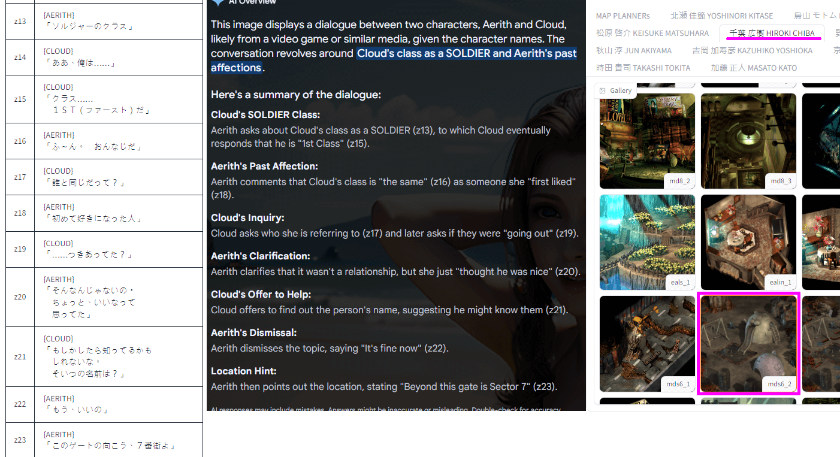Click row label z15 in the dialogue table
Image resolution: width=840 pixels, height=457 pixels.
[20, 99]
